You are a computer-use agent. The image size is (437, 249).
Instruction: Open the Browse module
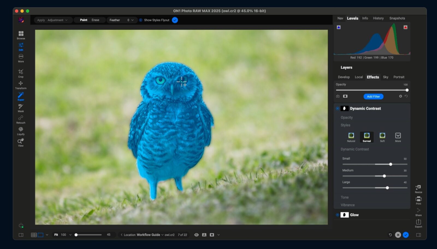(21, 35)
